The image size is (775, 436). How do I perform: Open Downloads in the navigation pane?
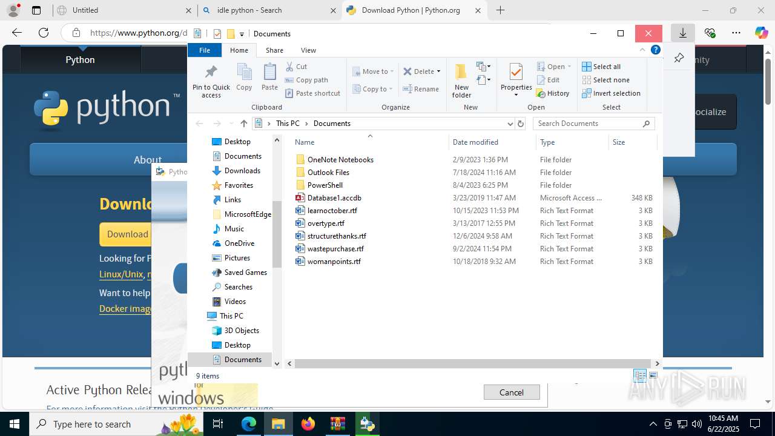click(x=242, y=171)
